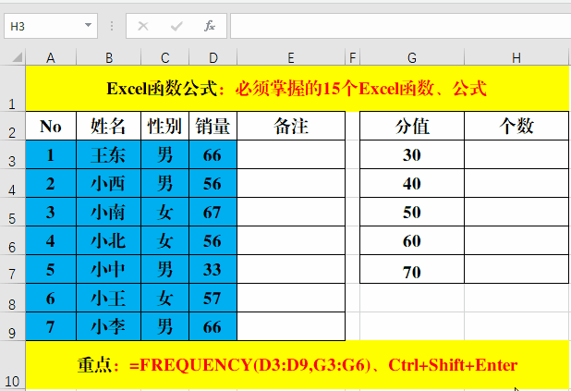
Task: Click the Name Box showing H3
Action: coord(51,26)
